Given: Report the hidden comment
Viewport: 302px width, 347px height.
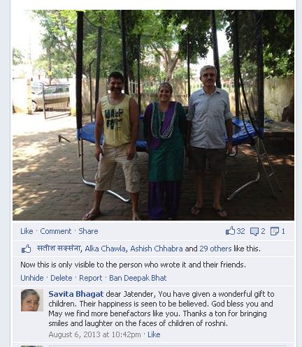Looking at the screenshot, I should [91, 278].
